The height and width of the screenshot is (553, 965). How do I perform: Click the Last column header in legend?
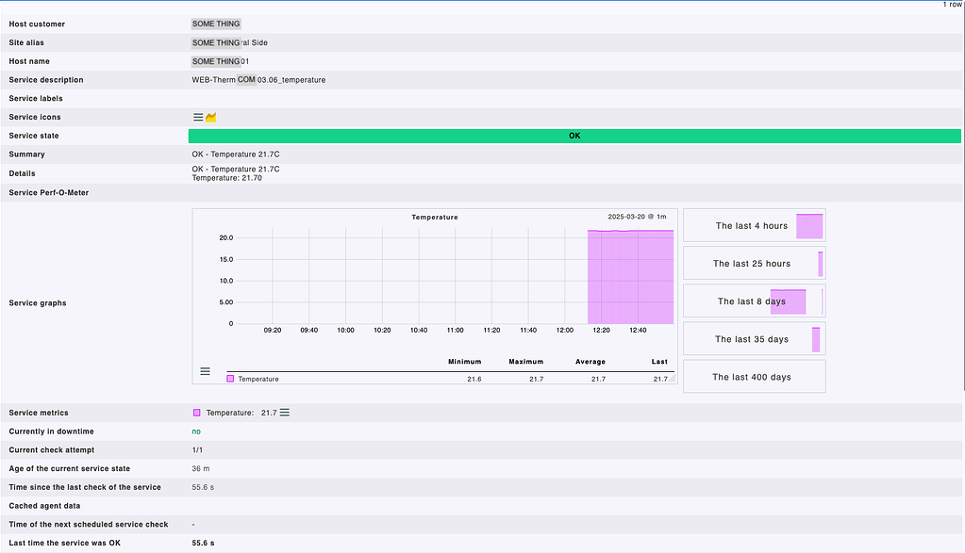[659, 362]
